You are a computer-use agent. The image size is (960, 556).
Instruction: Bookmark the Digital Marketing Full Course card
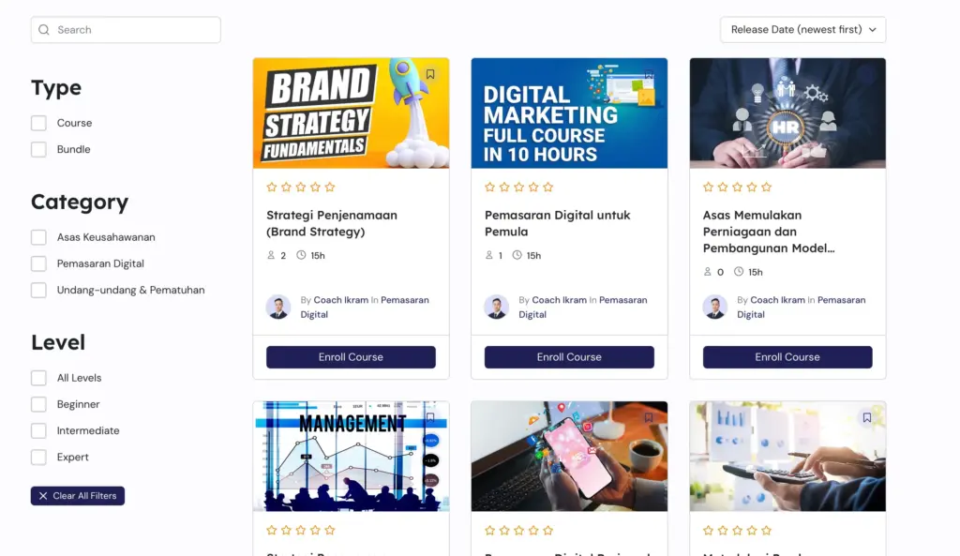649,74
